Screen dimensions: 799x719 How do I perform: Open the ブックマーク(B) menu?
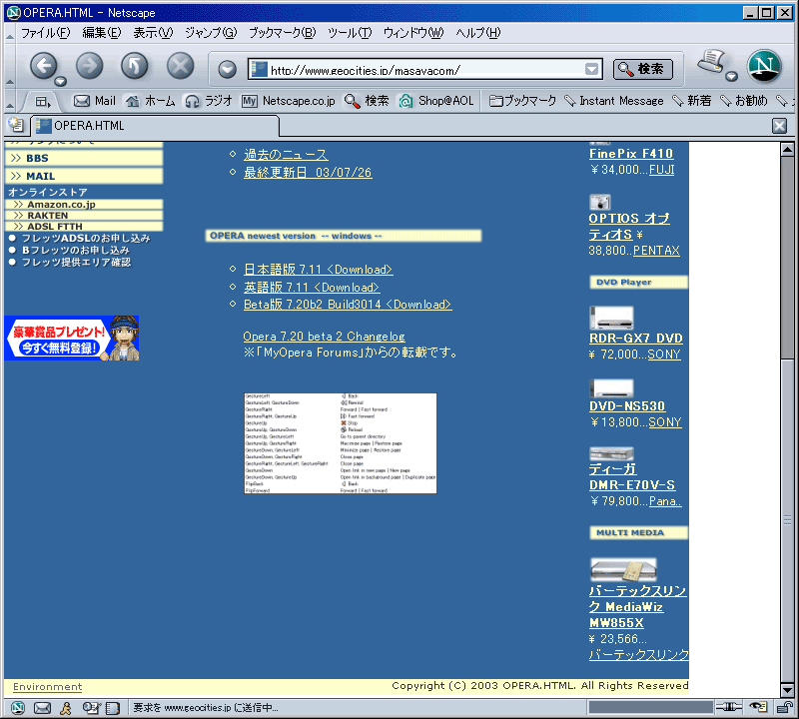(x=282, y=33)
